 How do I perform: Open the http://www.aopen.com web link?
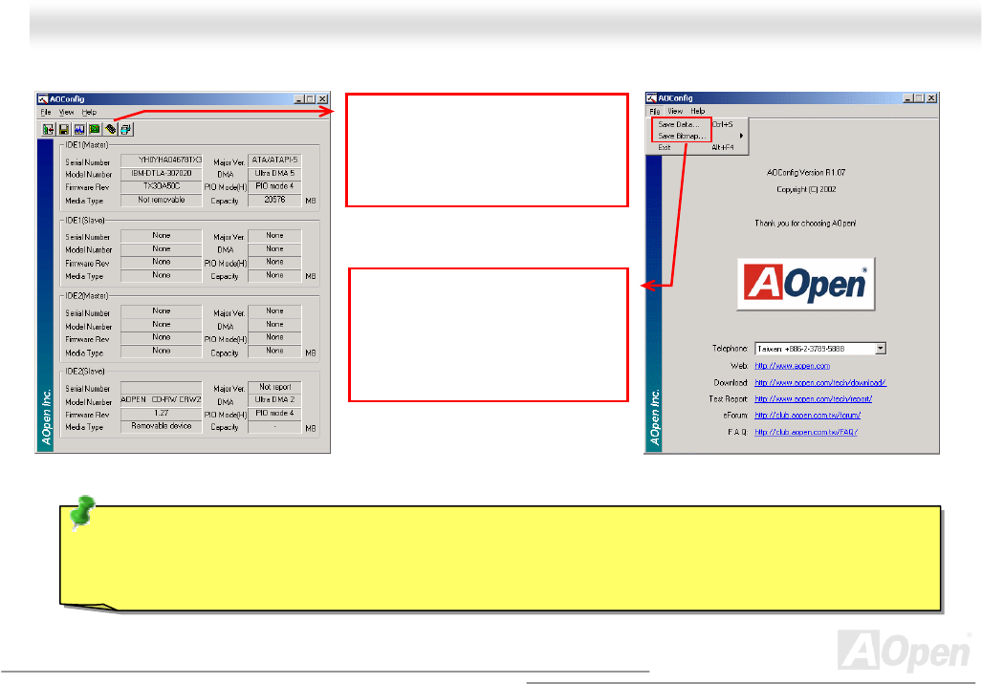(793, 366)
